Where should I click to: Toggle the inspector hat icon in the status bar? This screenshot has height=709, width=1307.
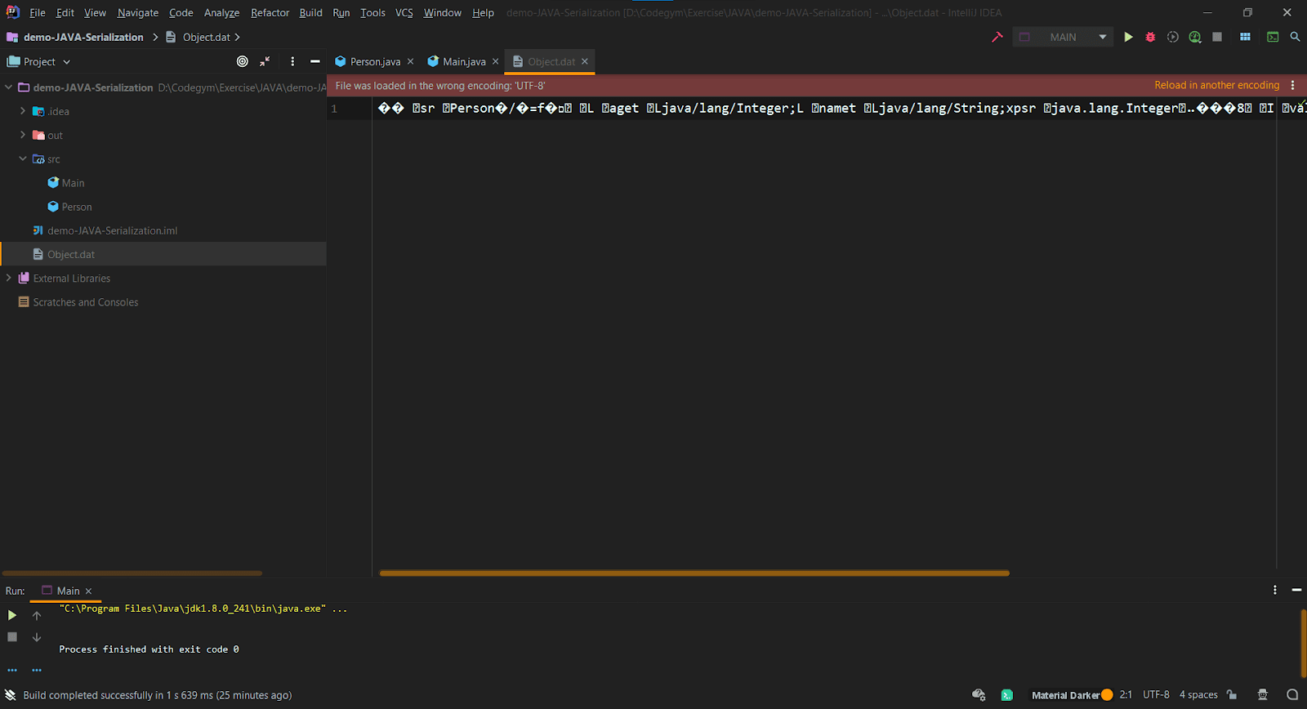pos(1262,695)
